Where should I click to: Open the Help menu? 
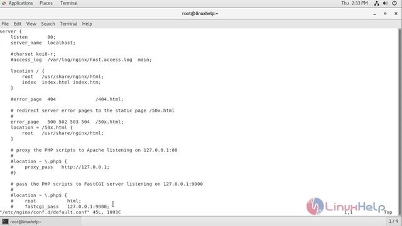click(x=87, y=24)
